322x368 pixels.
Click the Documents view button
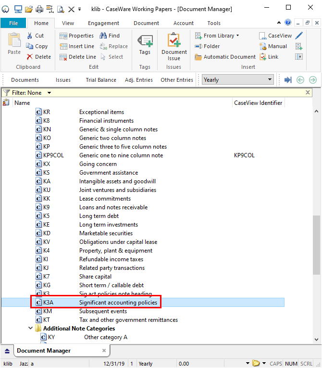tap(25, 80)
